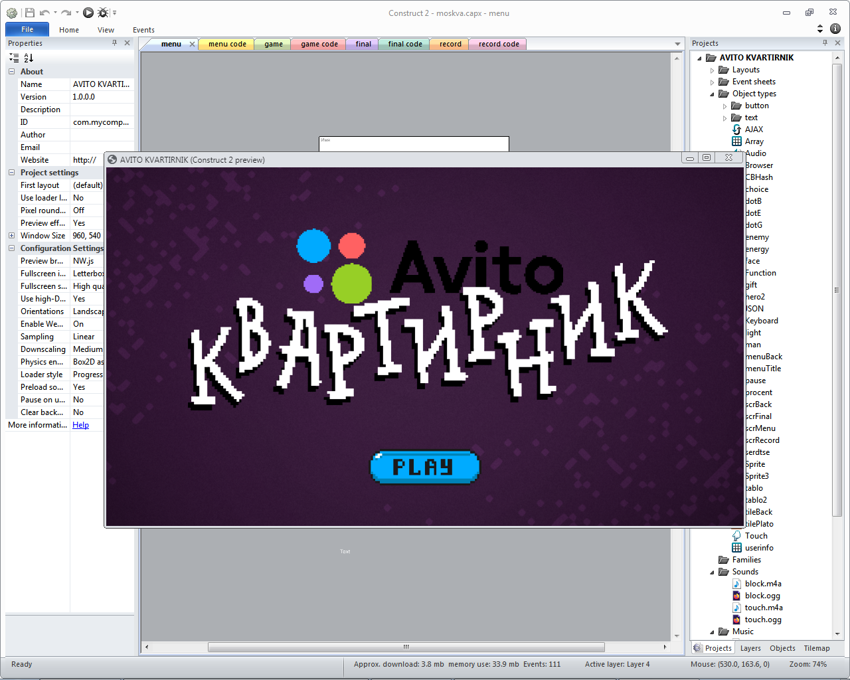Switch to the Layers panel tab
The image size is (850, 680).
tap(750, 648)
